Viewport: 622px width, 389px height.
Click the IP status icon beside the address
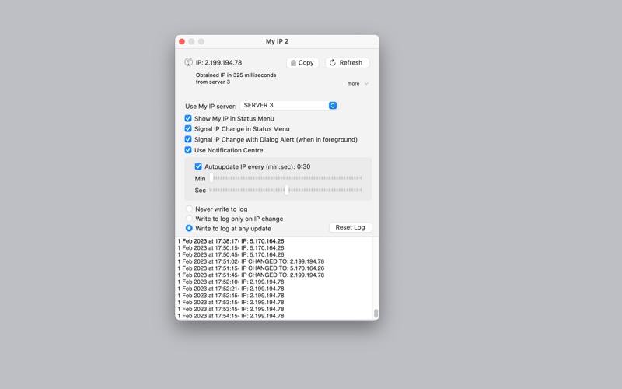pyautogui.click(x=188, y=62)
